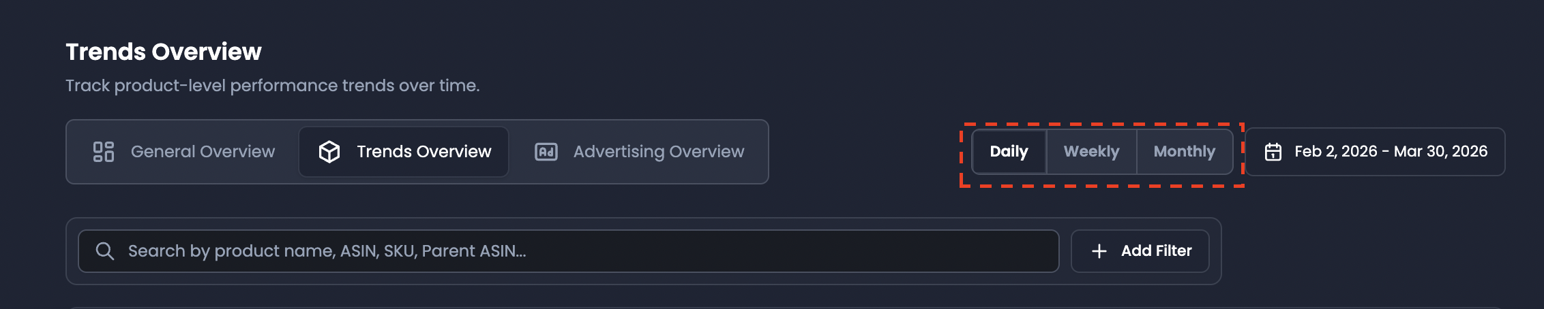Click the calendar icon in date picker
Screen dimensions: 1544x309
pyautogui.click(x=1273, y=152)
